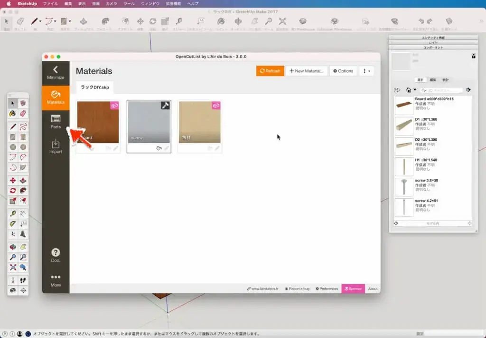Image resolution: width=486 pixels, height=338 pixels.
Task: Select the Push/Pull tool in left palette
Action: (23, 180)
